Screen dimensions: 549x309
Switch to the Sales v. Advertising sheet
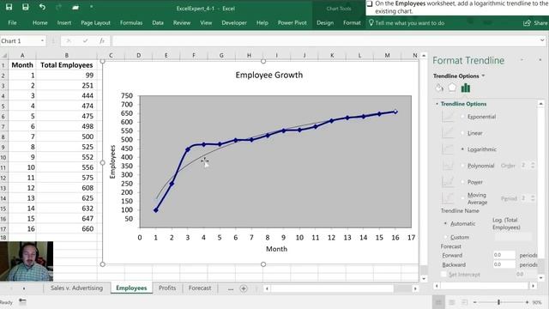click(76, 288)
